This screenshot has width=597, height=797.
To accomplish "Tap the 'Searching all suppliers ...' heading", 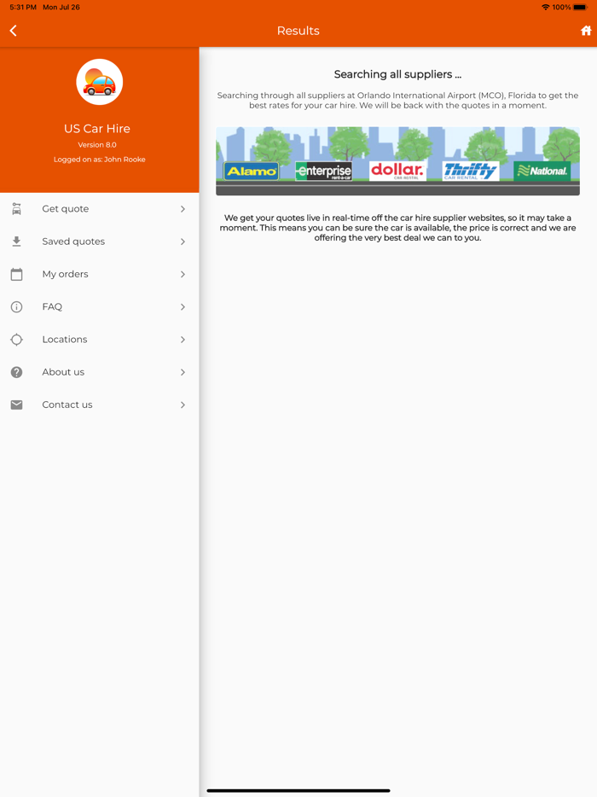I will coord(397,74).
